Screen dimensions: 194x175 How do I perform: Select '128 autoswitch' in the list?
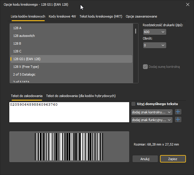pyautogui.click(x=71, y=36)
